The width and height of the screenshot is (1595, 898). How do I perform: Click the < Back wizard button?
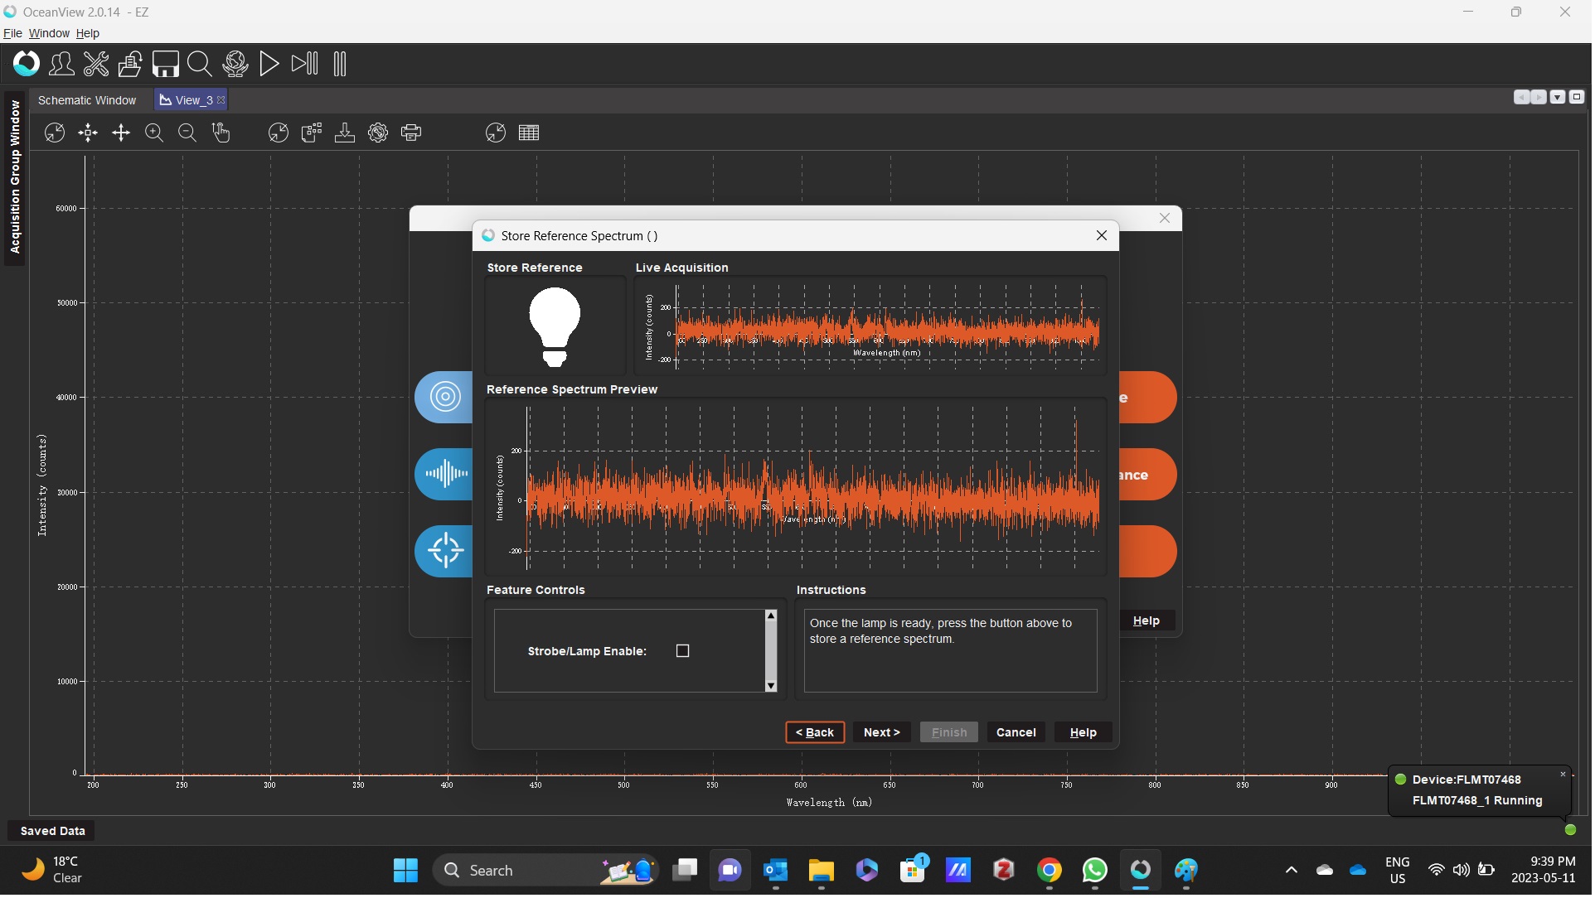coord(817,734)
